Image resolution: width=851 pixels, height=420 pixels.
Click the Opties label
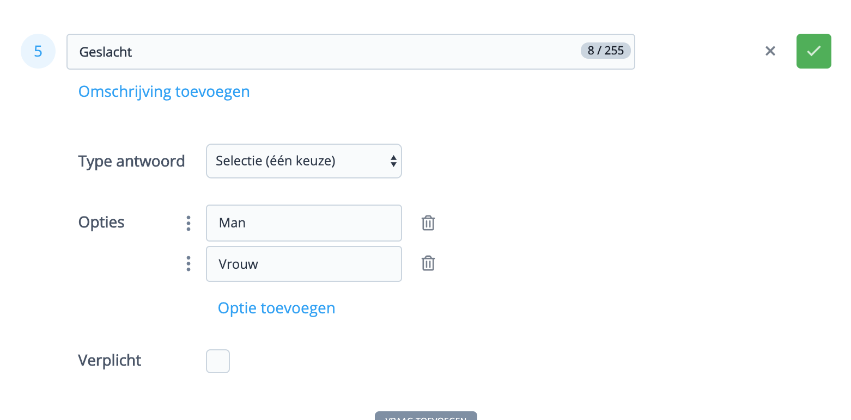click(x=101, y=223)
